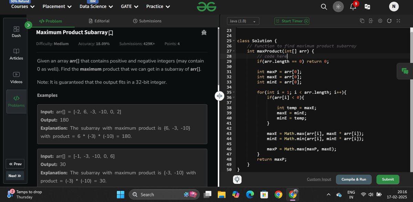This screenshot has height=202, width=413.
Task: Click the search magnifier icon in header
Action: pyautogui.click(x=324, y=7)
